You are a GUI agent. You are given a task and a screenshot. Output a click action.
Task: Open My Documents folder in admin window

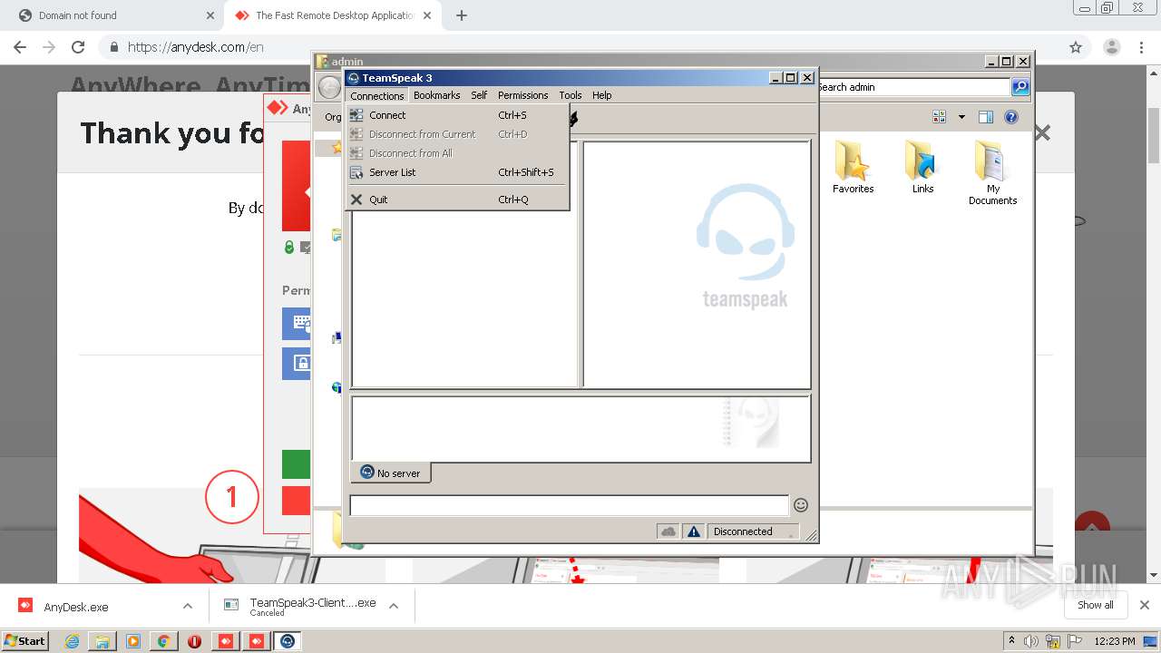point(992,173)
